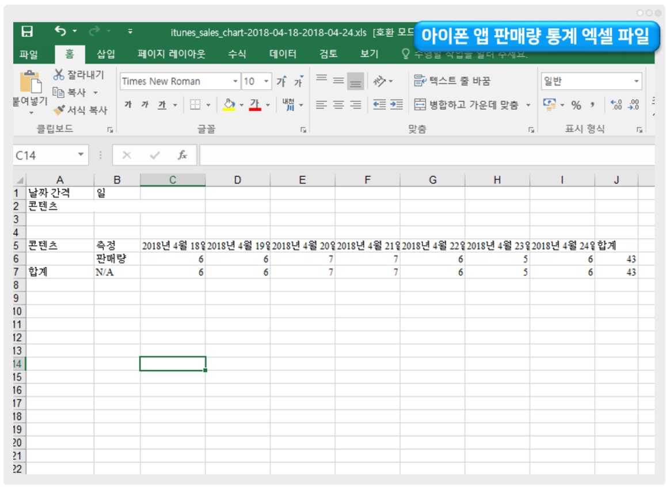Switch to 수식 (Formulas) tab
Viewport: 666px width, 487px height.
[x=237, y=54]
